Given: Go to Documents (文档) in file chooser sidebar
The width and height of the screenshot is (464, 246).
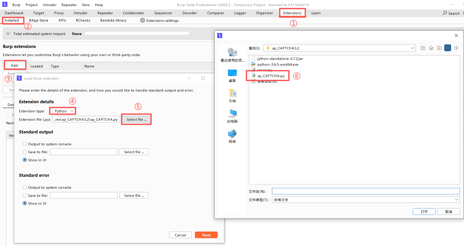Looking at the screenshot, I should (232, 96).
